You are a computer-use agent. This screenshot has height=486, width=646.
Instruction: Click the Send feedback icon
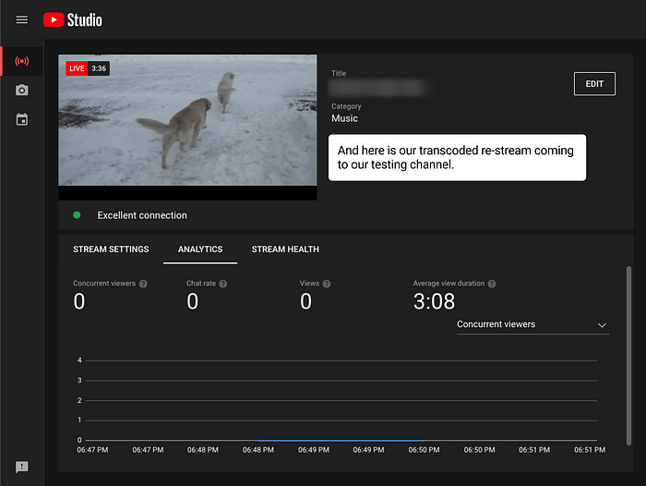point(22,467)
